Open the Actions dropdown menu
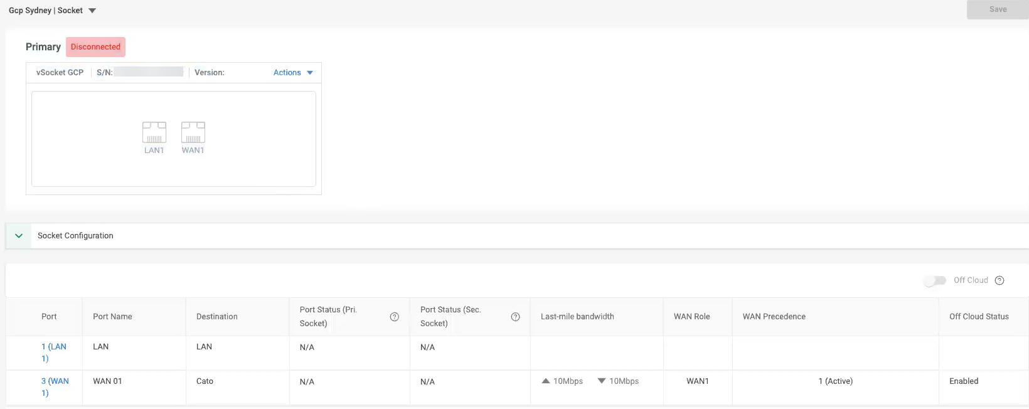This screenshot has height=409, width=1029. 293,73
